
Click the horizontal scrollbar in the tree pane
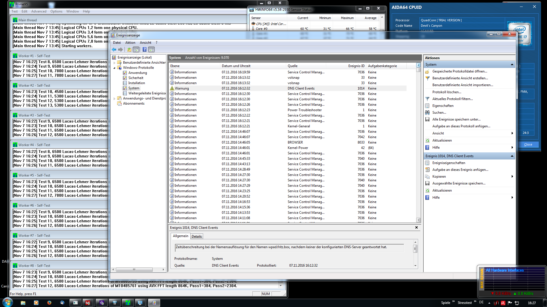134,269
